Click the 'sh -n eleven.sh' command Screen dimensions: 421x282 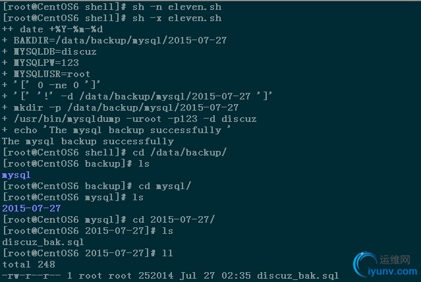[x=177, y=7]
